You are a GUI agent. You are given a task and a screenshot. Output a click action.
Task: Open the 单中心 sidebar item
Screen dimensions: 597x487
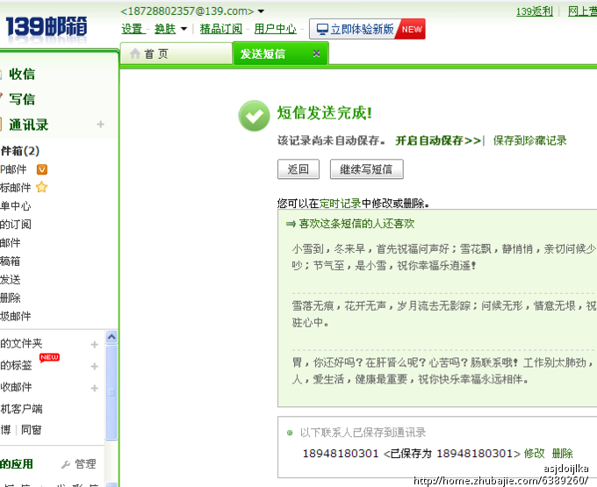(15, 206)
